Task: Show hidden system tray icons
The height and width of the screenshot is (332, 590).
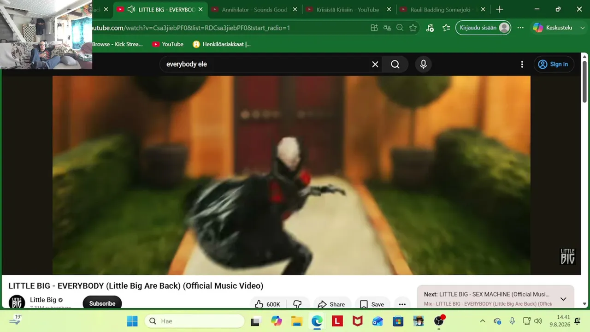Action: 483,321
